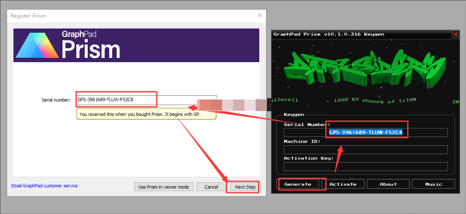Click the Generate button in the keygen
Screen dimensions: 466x214
click(298, 184)
